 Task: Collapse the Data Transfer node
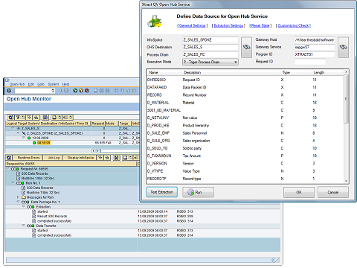tap(23, 226)
